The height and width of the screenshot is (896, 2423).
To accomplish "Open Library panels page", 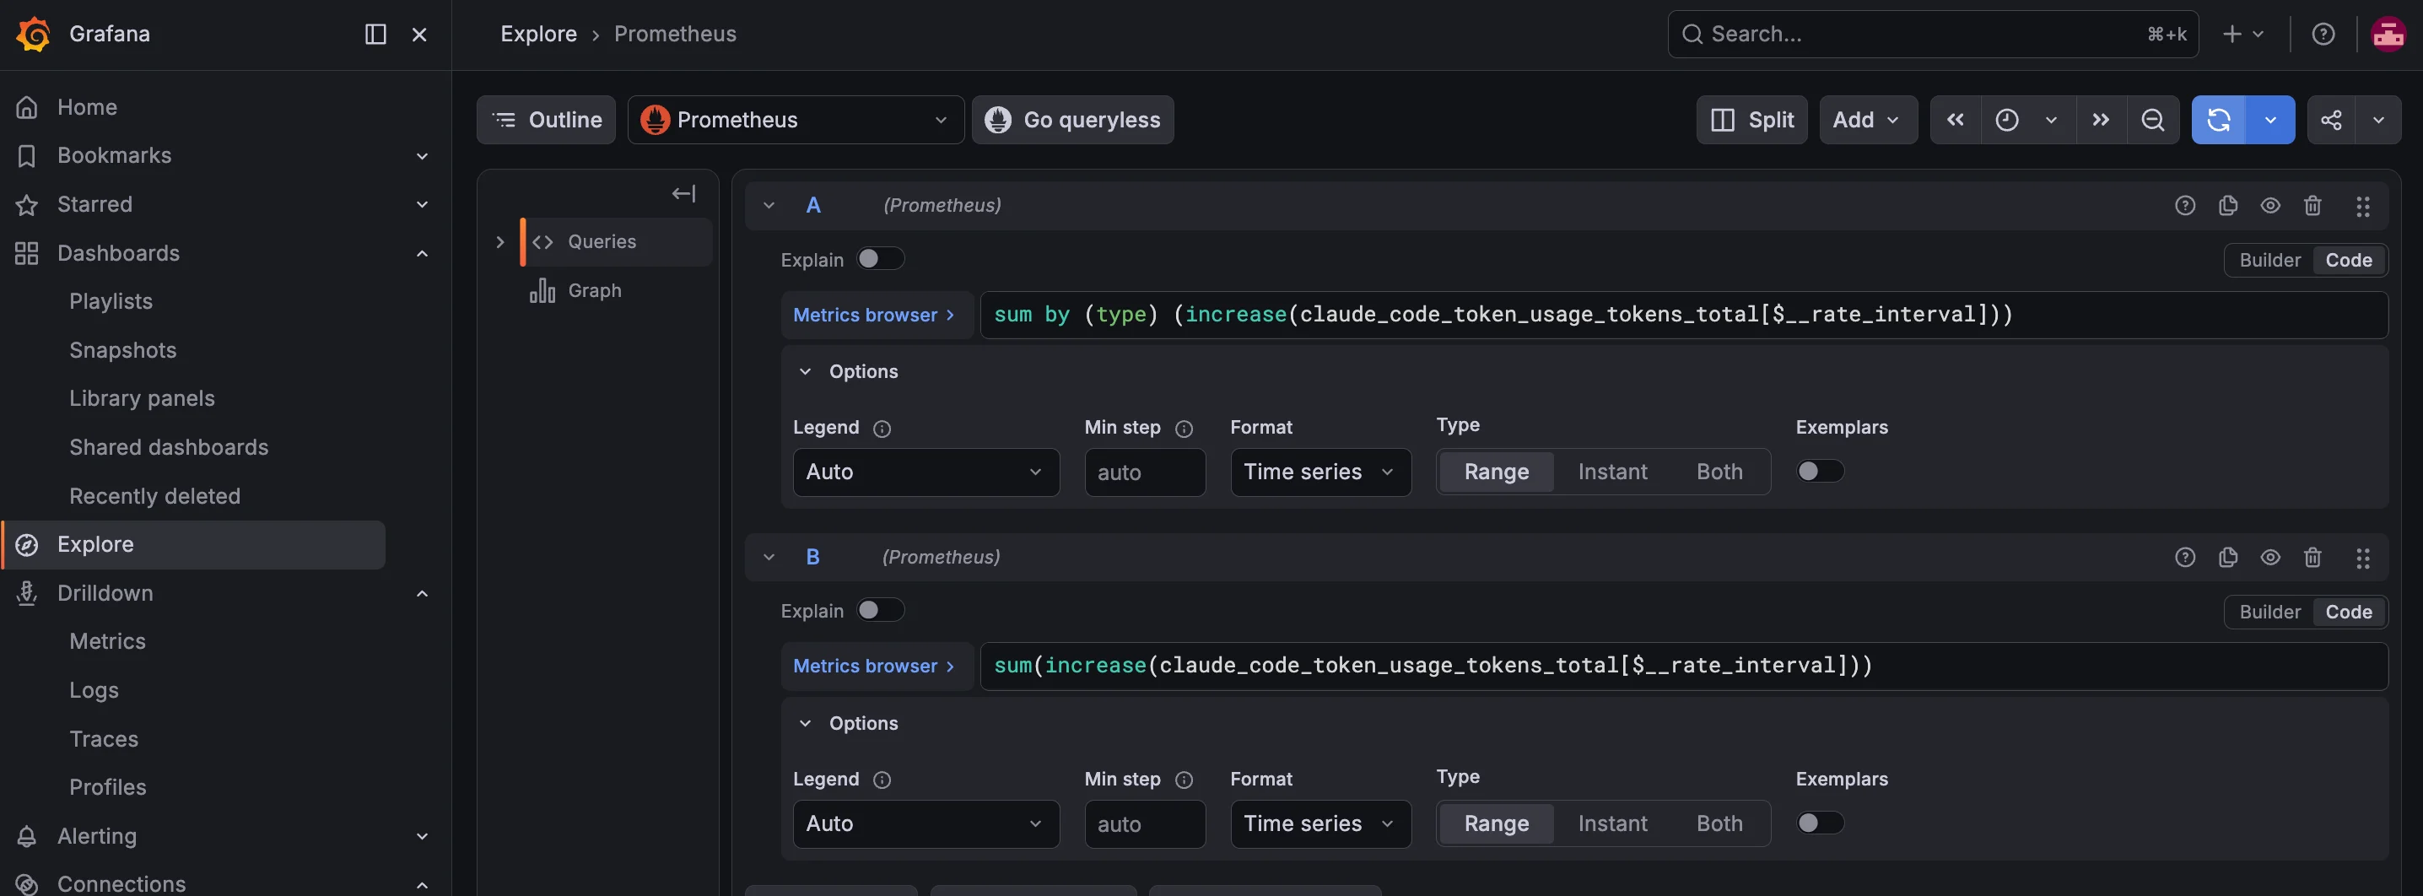I will click(x=142, y=397).
